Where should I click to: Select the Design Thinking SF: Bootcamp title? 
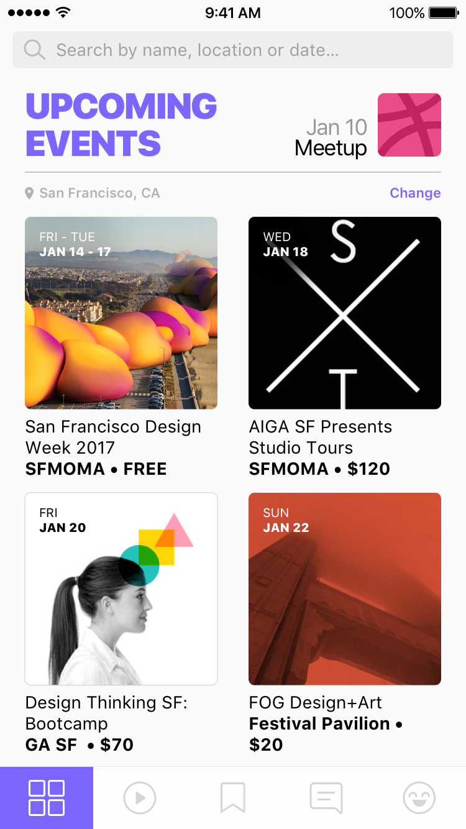coord(106,713)
